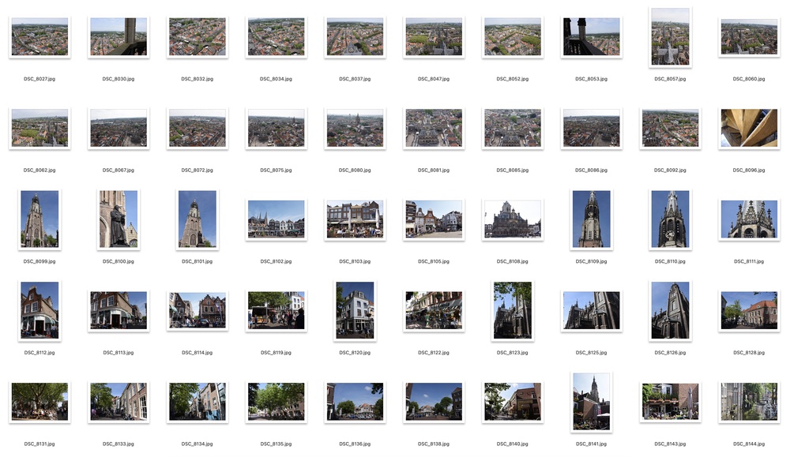Select the DSC_8128.jpg brick building thumbnail

749,310
